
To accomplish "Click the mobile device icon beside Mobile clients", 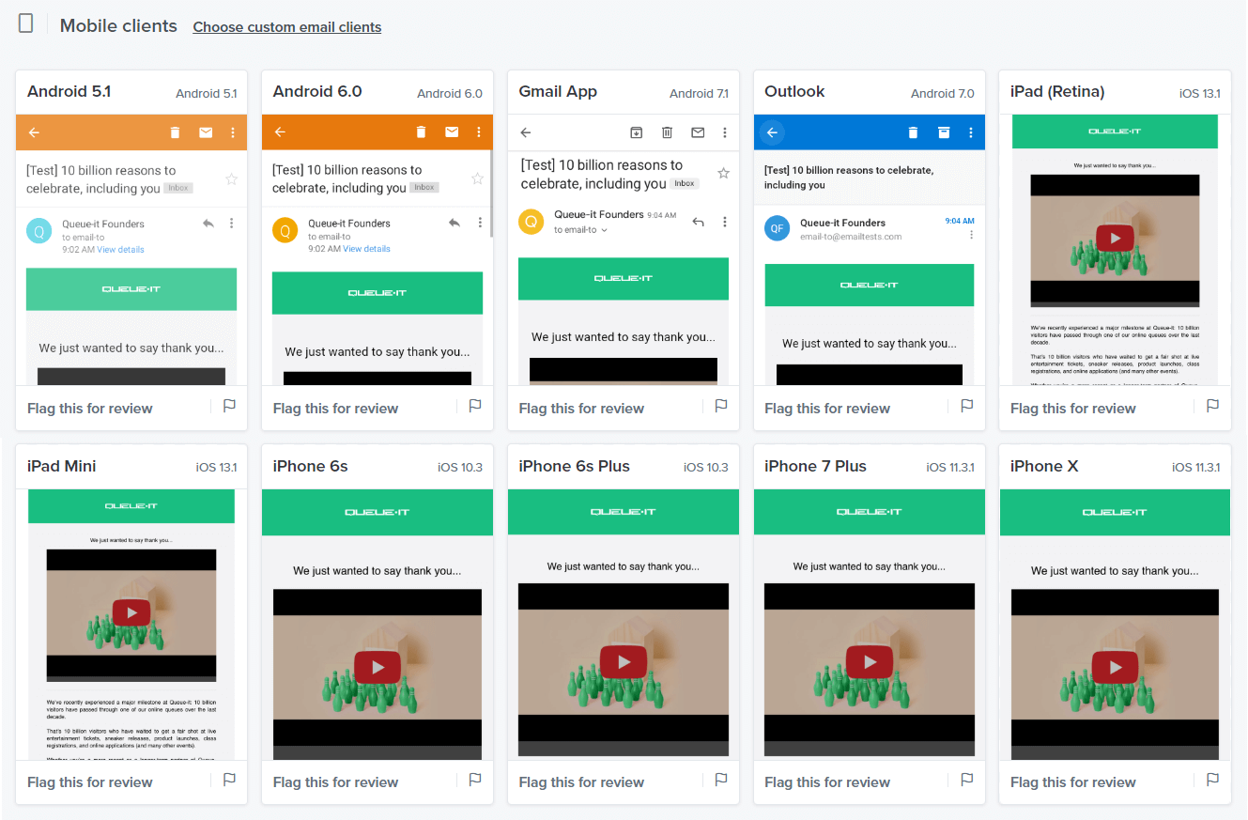I will [x=26, y=23].
